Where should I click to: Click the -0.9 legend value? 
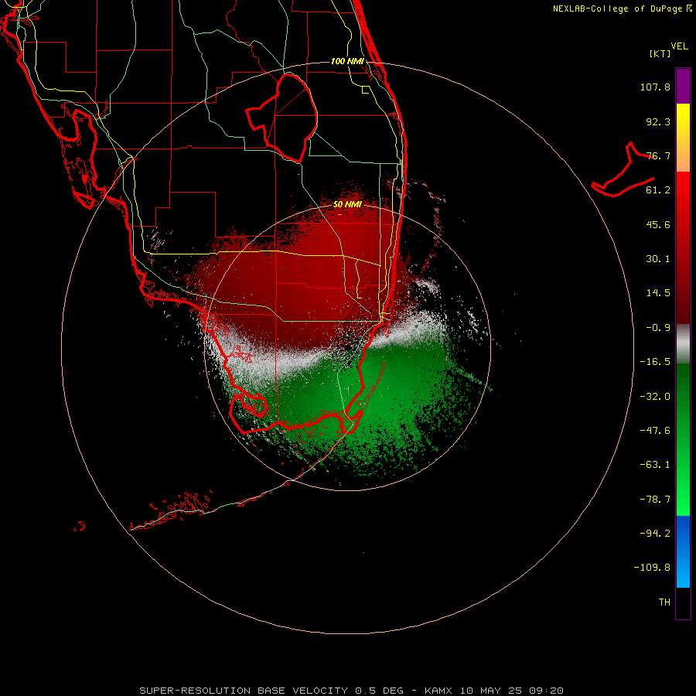coord(658,328)
